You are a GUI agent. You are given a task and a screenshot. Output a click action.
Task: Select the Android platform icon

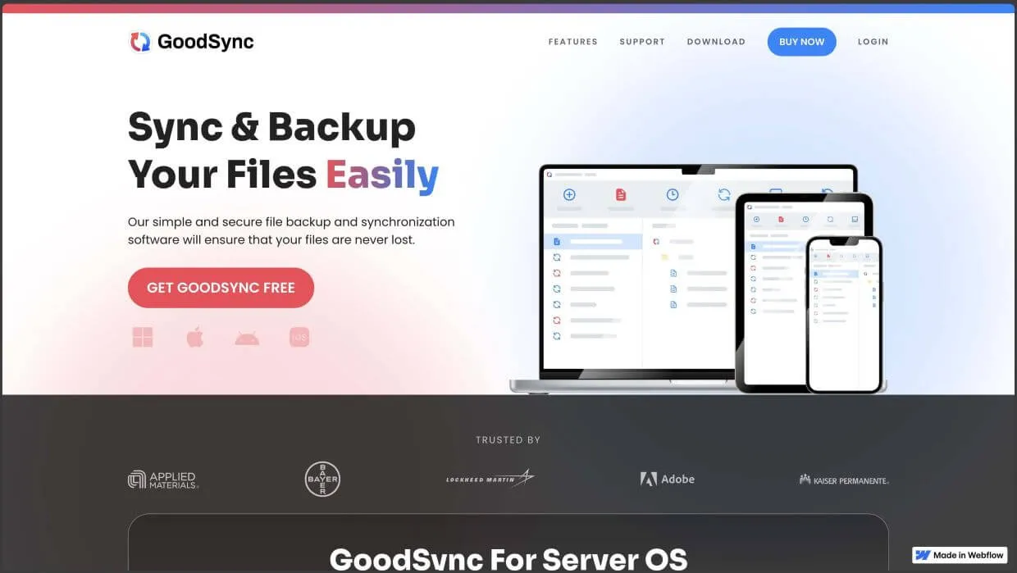247,337
